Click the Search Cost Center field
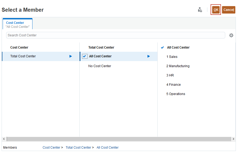238x155 pixels. tap(115, 35)
